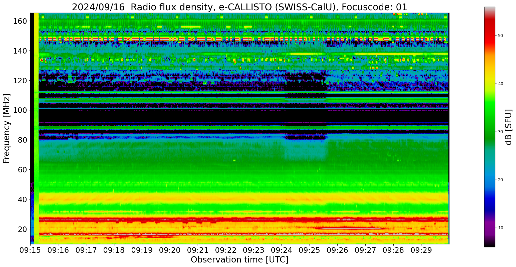Click the yellow vertical stripe at spectrogram start
The width and height of the screenshot is (516, 267).
point(36,128)
